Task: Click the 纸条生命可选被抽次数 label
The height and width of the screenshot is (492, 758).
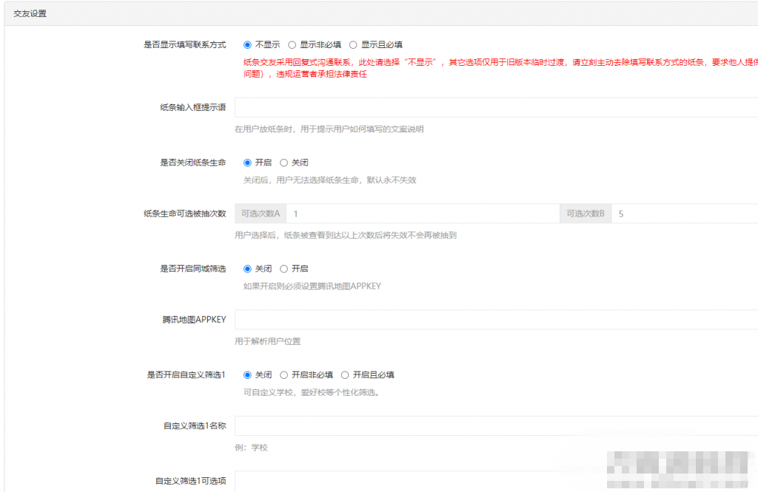Action: click(x=184, y=214)
